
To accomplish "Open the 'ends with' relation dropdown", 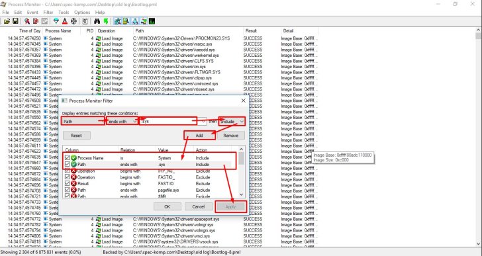I will (122, 121).
